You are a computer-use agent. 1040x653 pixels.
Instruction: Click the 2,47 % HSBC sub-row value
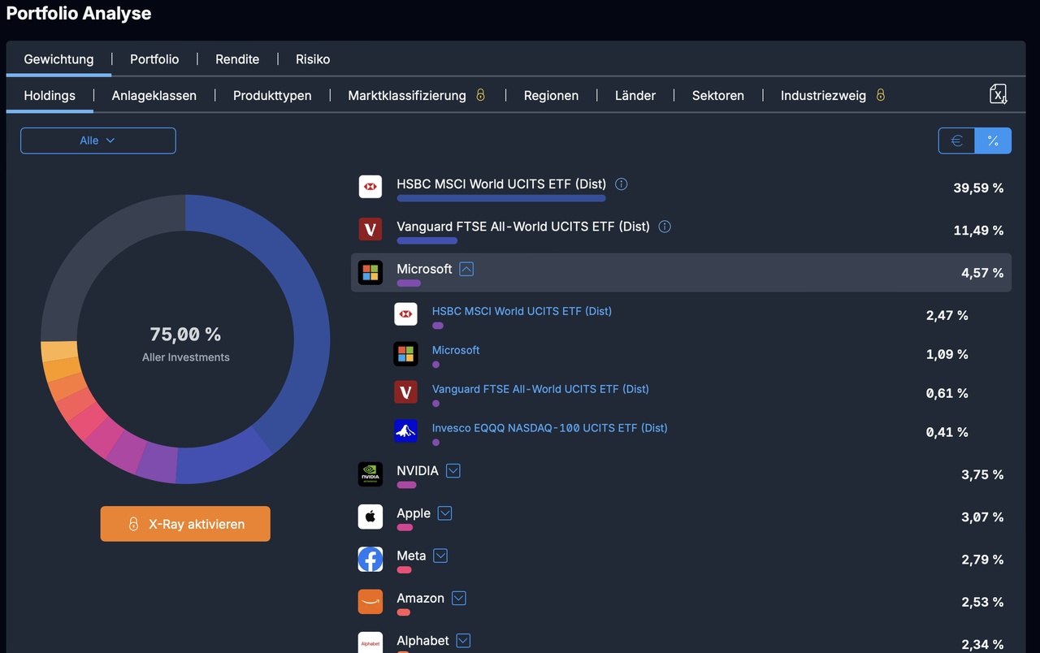pyautogui.click(x=947, y=315)
